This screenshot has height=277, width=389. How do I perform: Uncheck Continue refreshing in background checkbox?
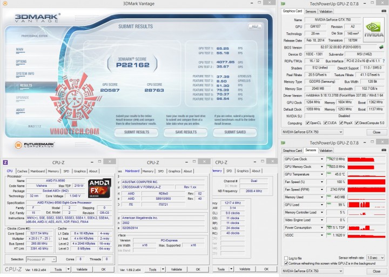click(x=286, y=264)
